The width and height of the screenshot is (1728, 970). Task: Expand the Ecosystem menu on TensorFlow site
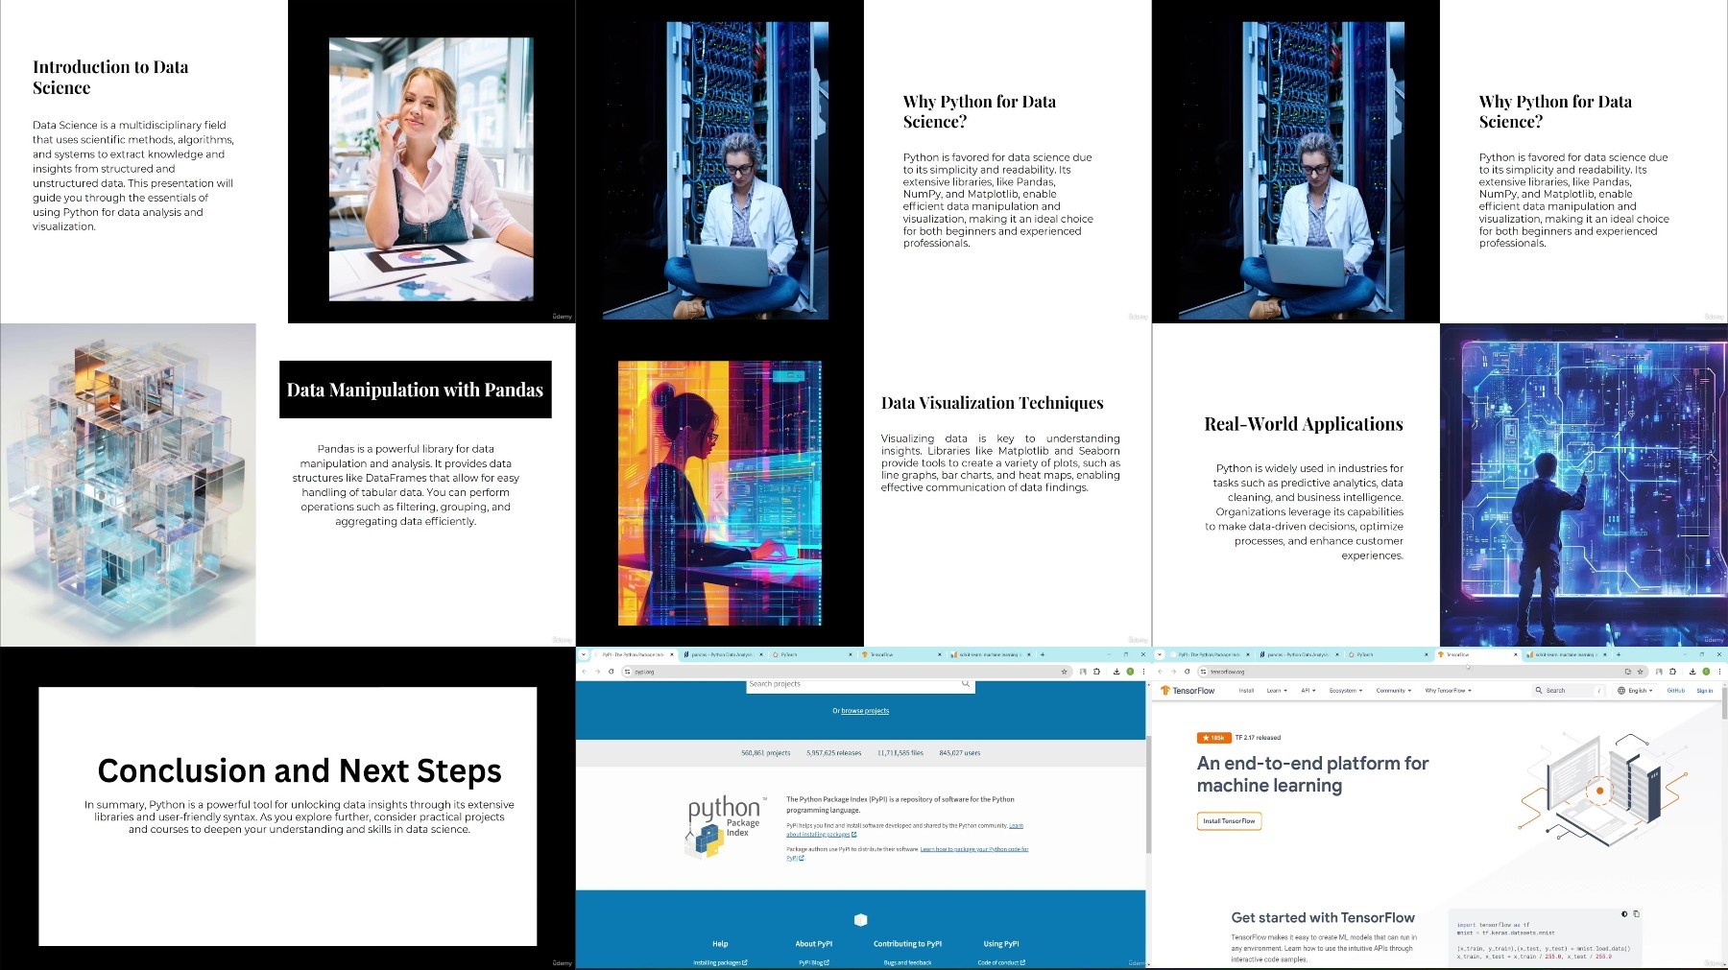click(1346, 691)
